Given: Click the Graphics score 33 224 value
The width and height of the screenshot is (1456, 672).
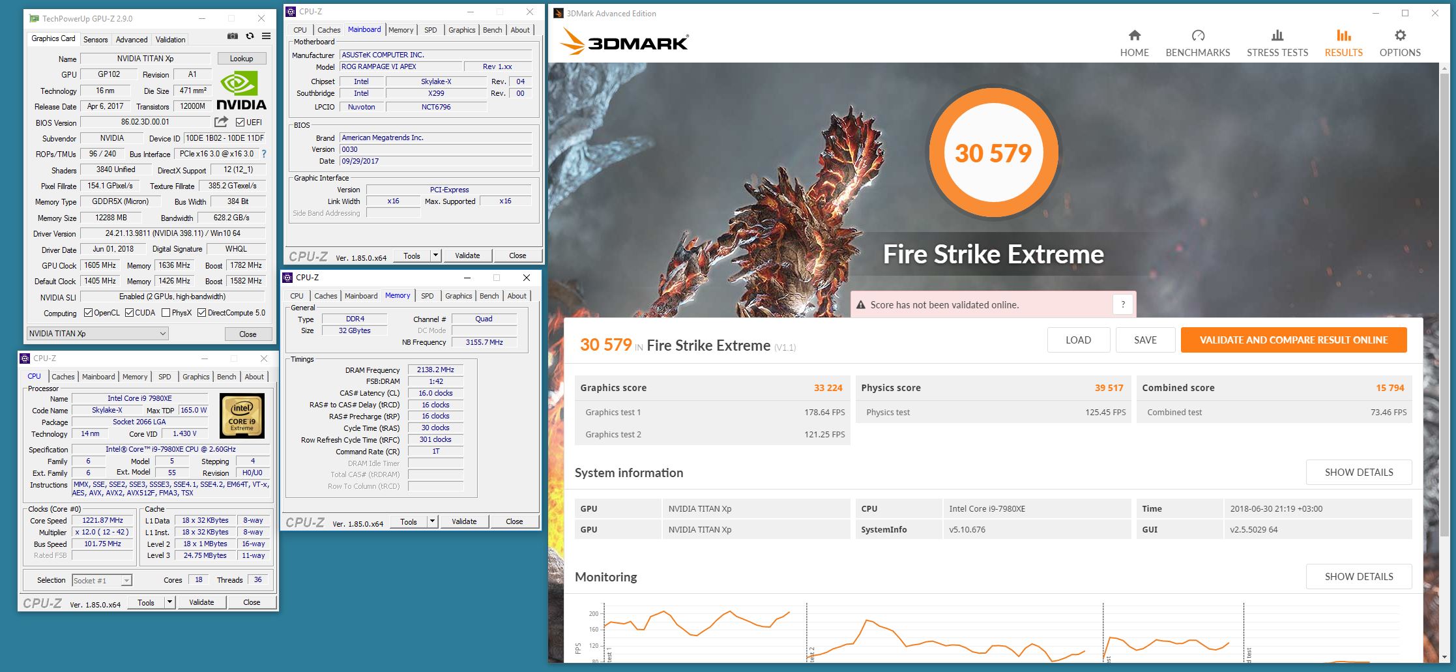Looking at the screenshot, I should coord(828,388).
